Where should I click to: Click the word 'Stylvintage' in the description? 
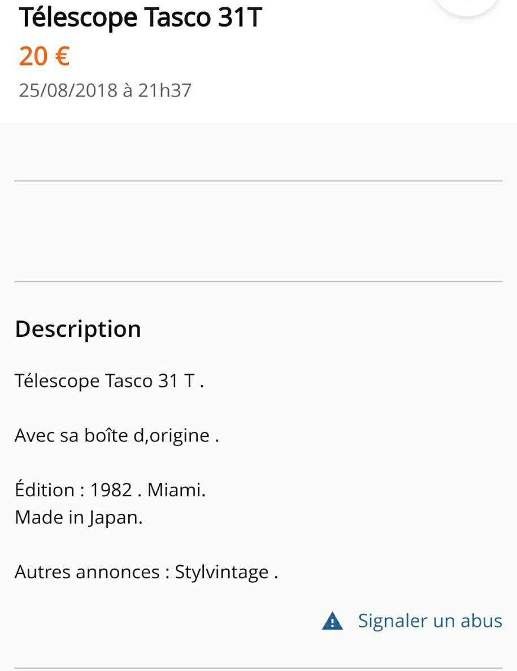[221, 572]
